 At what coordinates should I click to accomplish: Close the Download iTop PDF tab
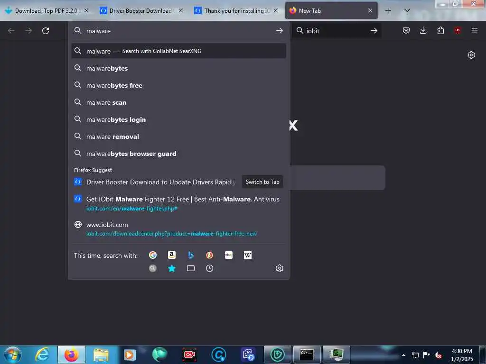coord(86,10)
